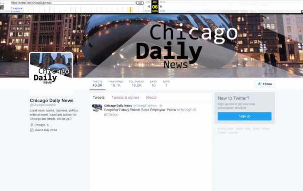Open the Ads info footer link
The height and width of the screenshot is (191, 303).
[233, 133]
